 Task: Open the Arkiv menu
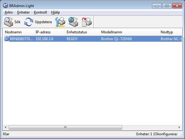tap(9, 12)
